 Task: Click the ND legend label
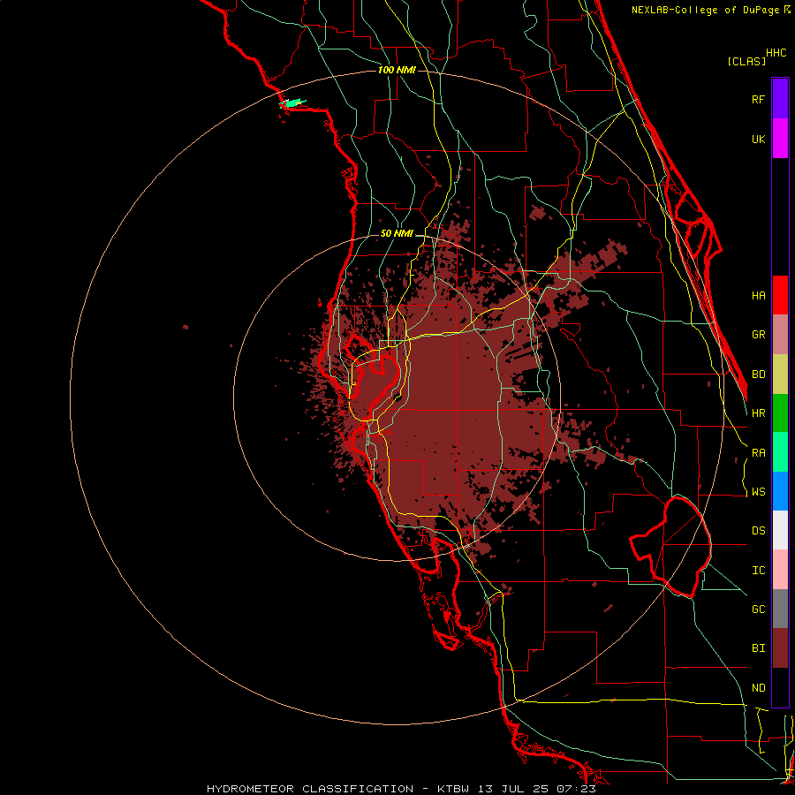758,688
